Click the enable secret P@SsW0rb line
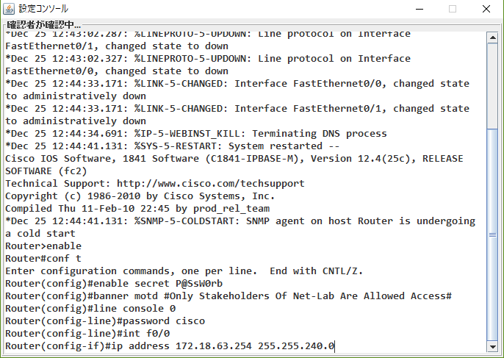504x358 pixels. (114, 283)
